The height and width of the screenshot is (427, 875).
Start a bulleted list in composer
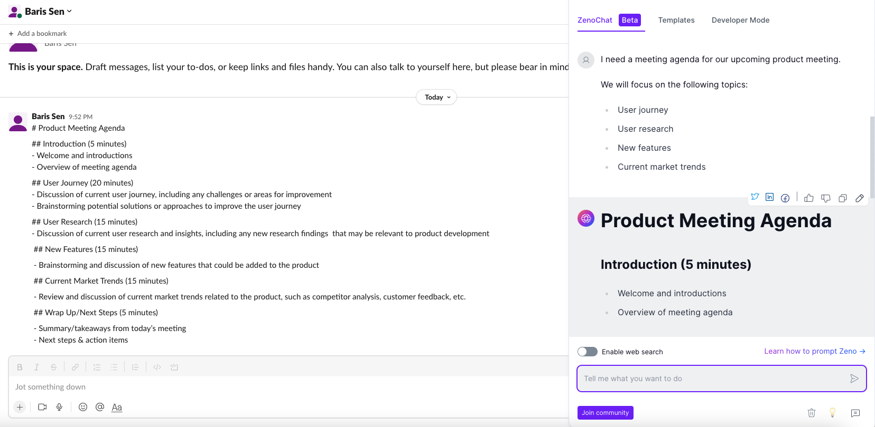(x=114, y=367)
